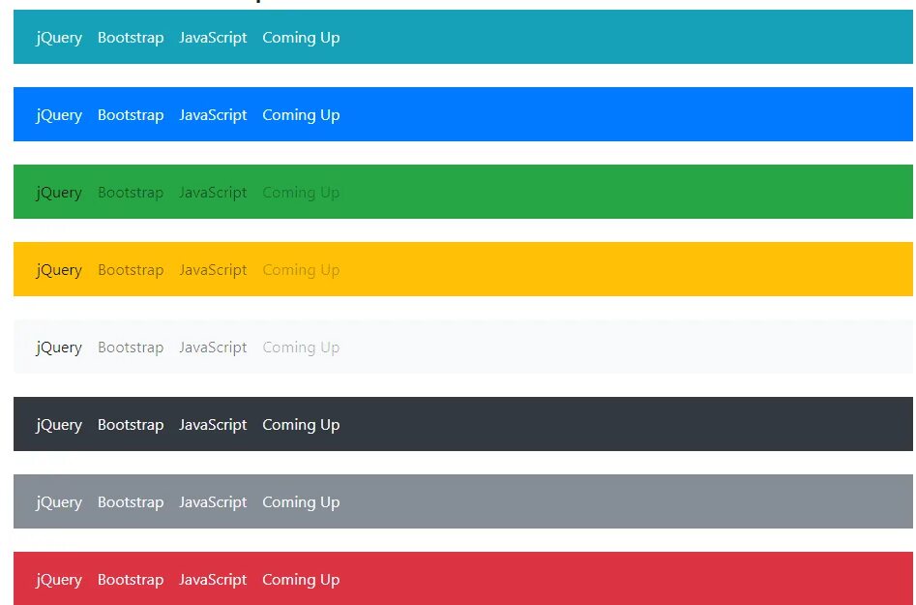This screenshot has height=605, width=916.
Task: Open Bootstrap in the dark navbar
Action: 131,425
